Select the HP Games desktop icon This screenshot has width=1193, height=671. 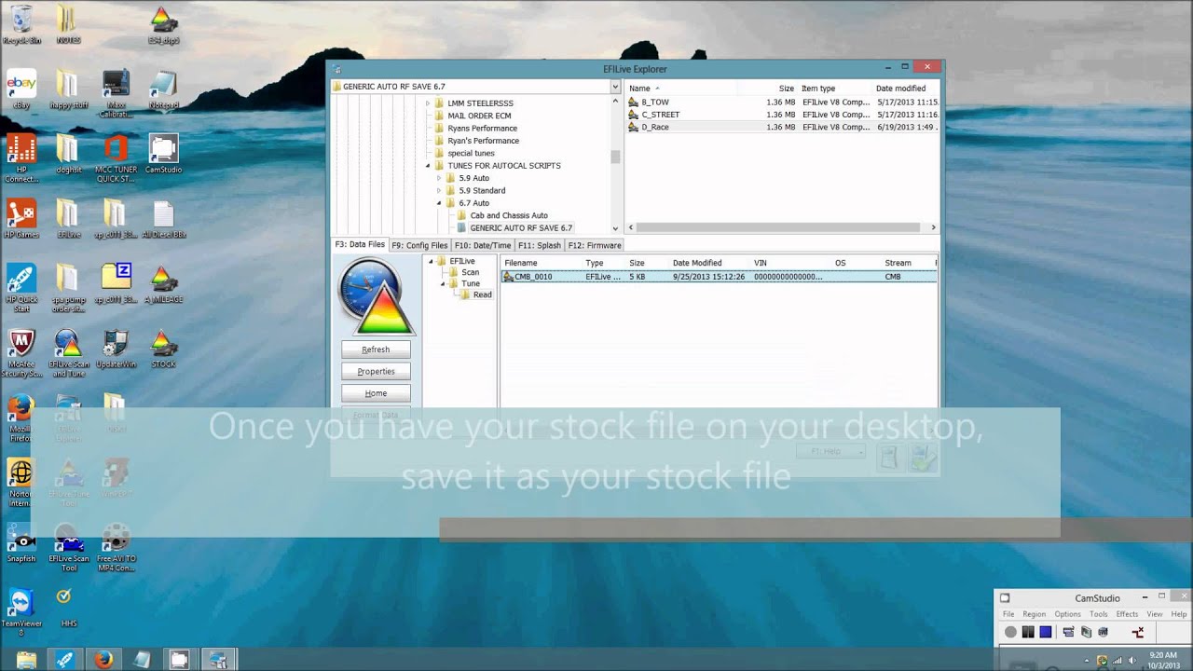point(21,218)
